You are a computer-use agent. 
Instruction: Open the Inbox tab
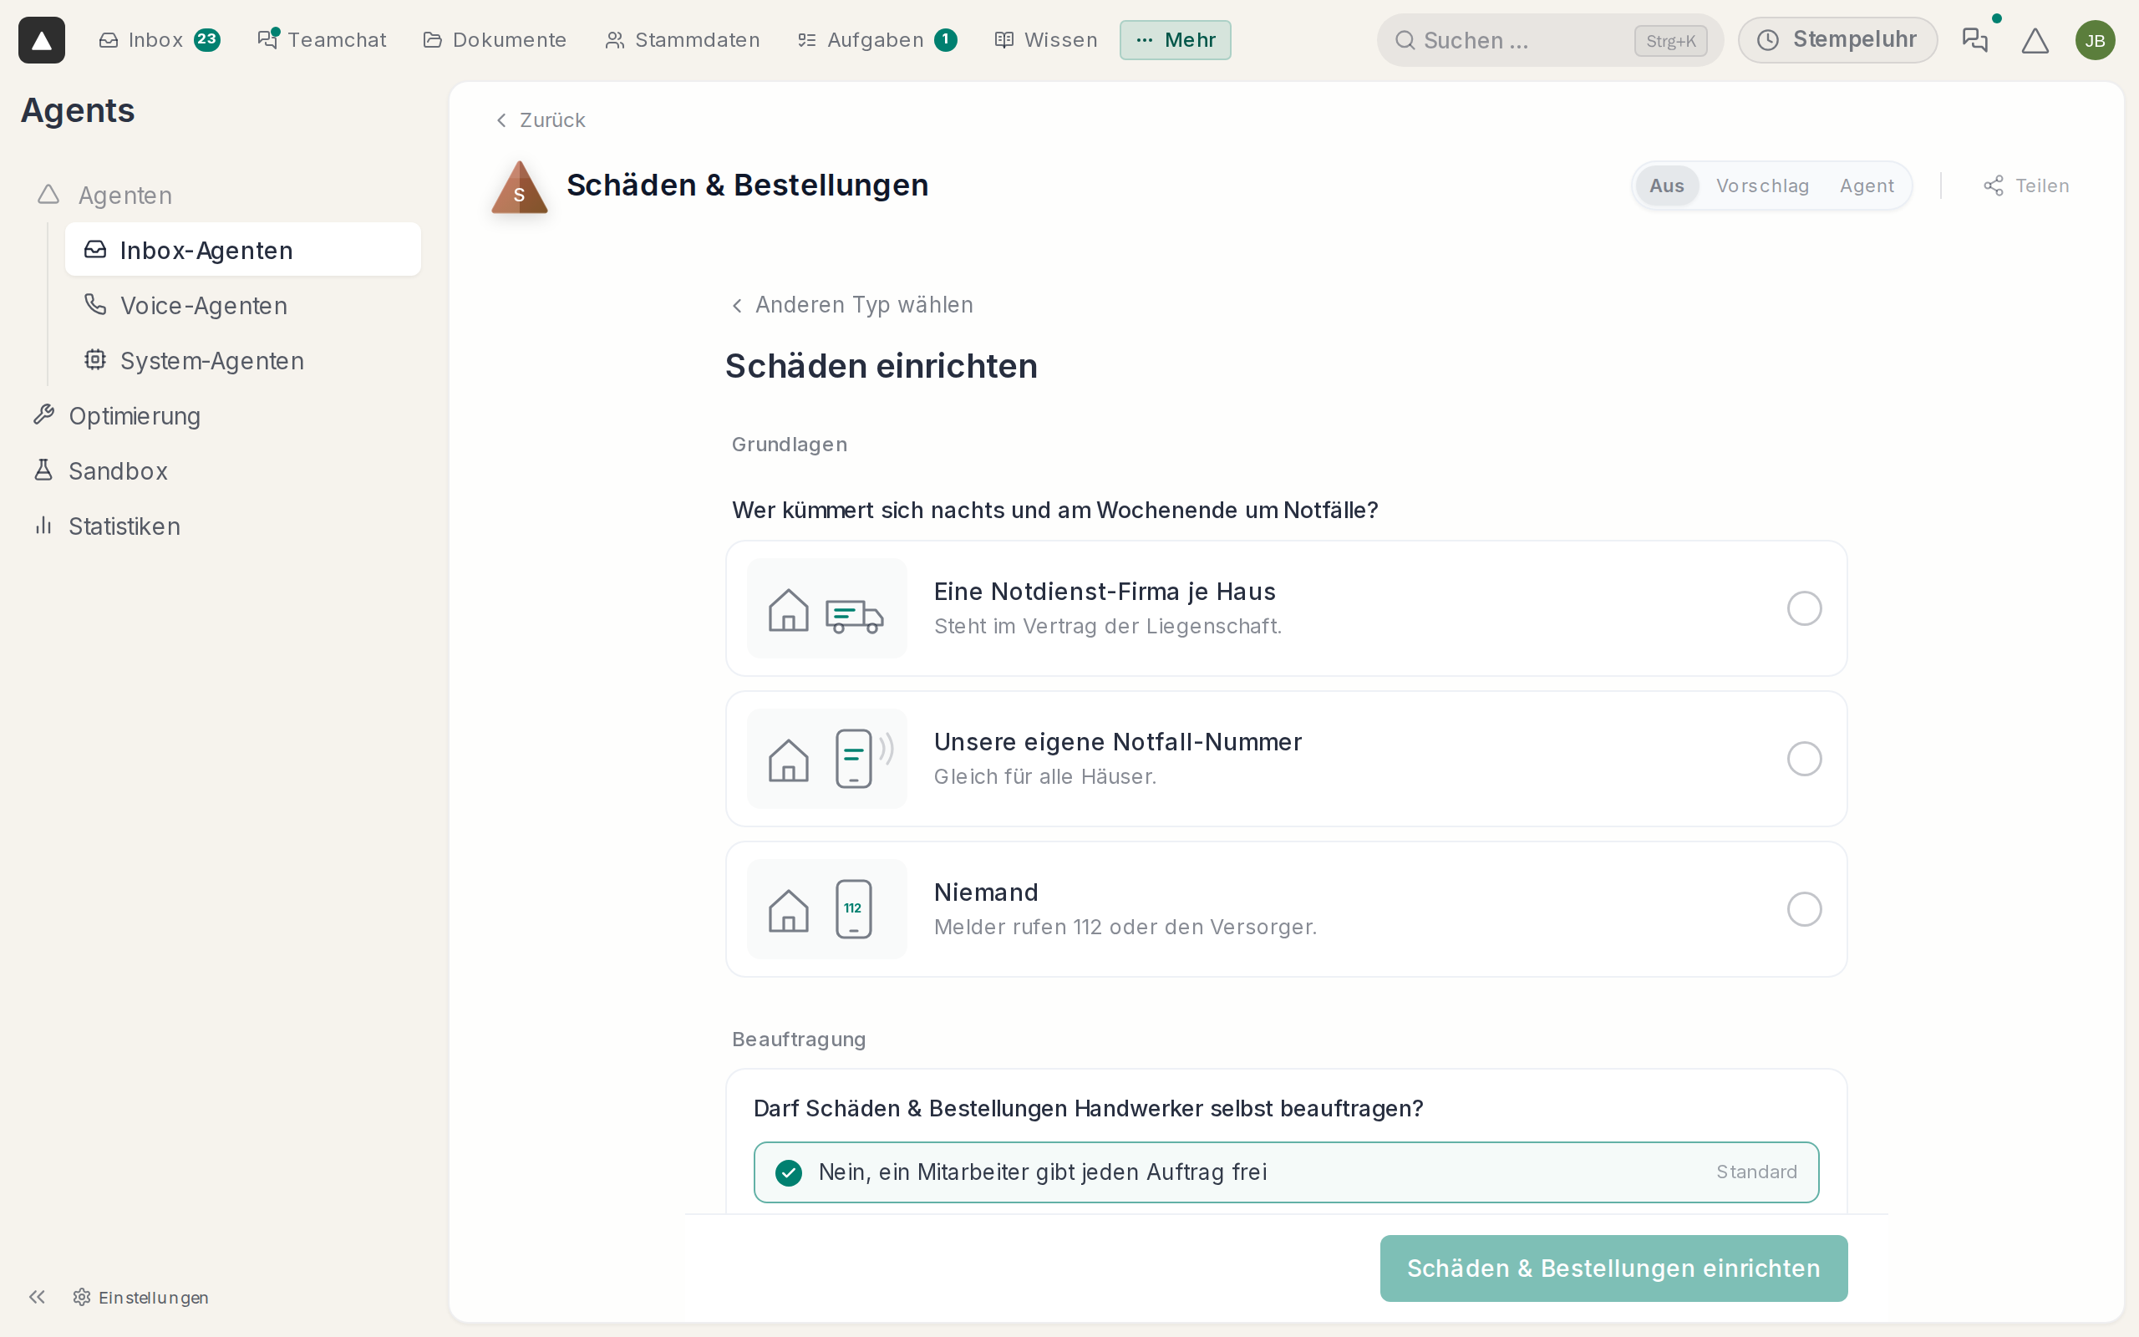click(159, 40)
